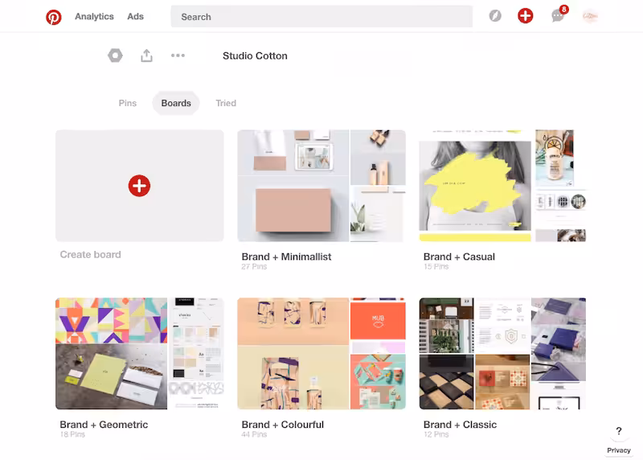Open the Ads menu
643x460 pixels.
click(135, 16)
